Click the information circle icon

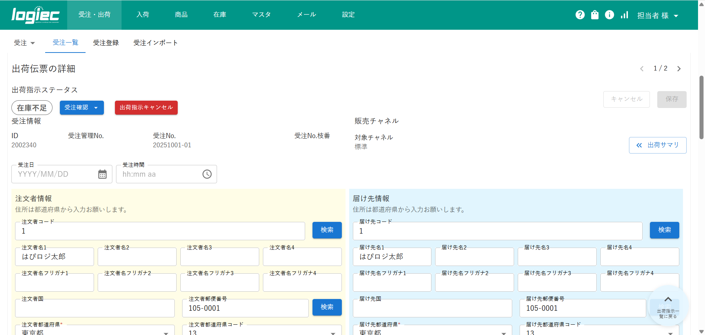point(609,15)
